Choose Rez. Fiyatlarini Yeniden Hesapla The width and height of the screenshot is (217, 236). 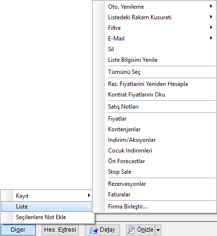click(155, 84)
